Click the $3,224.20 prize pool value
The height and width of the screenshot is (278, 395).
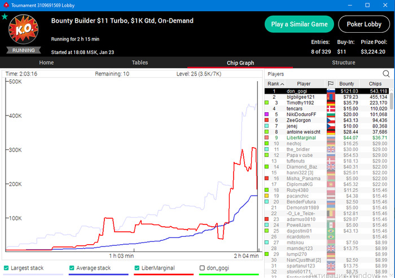pos(373,52)
